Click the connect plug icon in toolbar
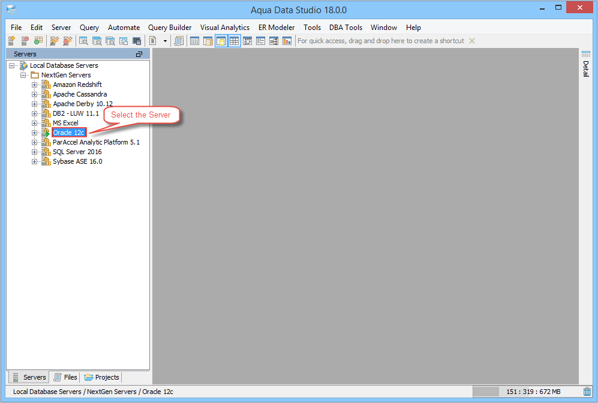598x403 pixels. tap(55, 41)
